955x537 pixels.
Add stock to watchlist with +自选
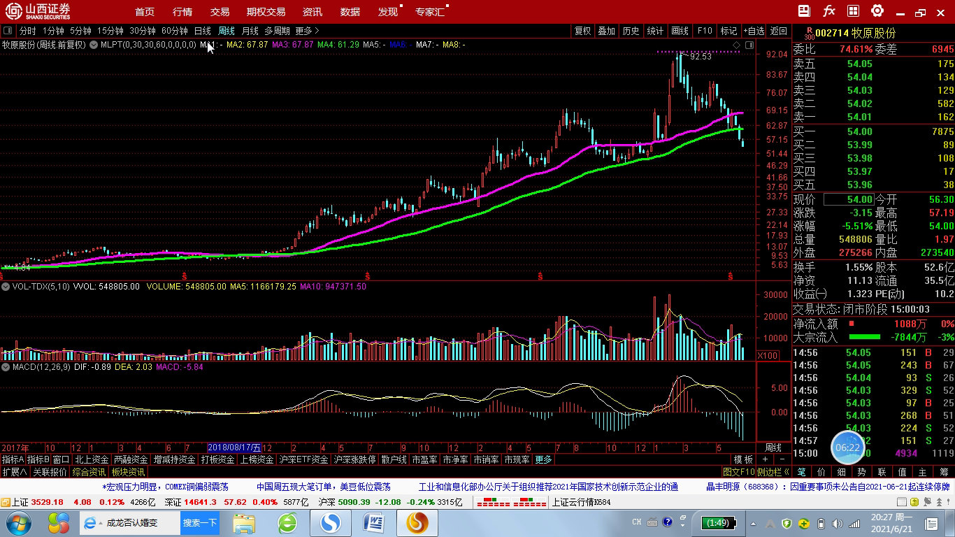click(754, 31)
